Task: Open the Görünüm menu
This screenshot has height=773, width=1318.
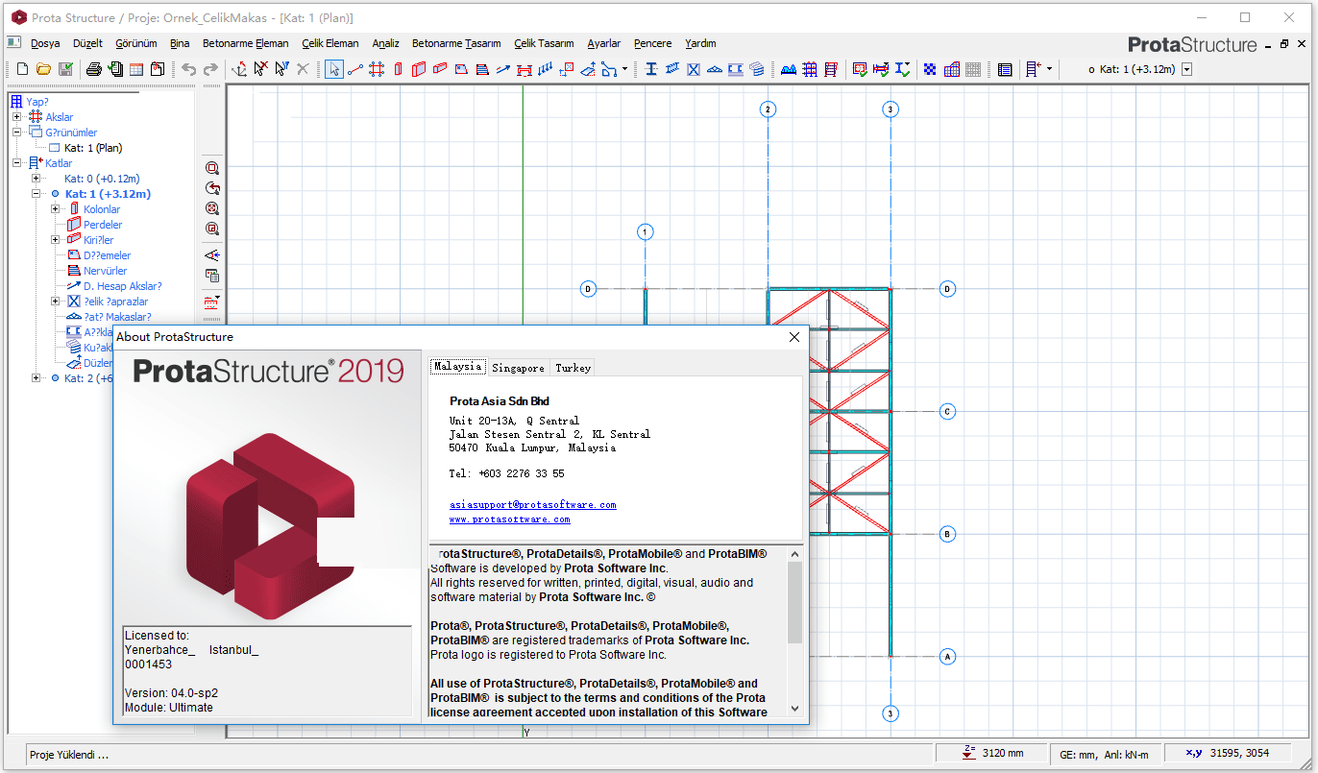Action: (x=136, y=43)
